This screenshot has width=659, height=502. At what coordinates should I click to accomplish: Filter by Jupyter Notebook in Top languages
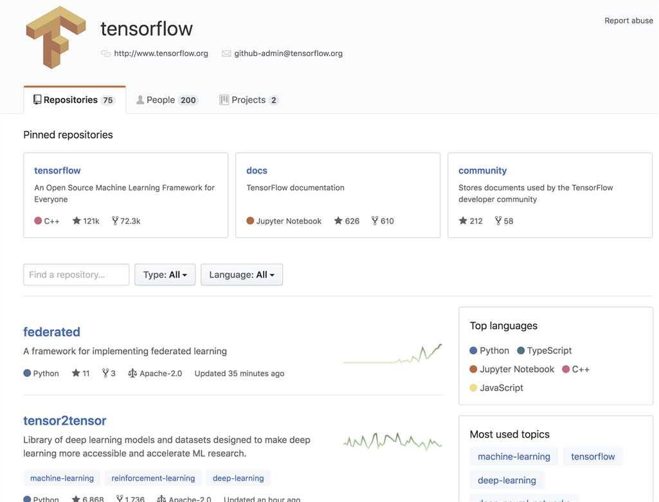(512, 369)
